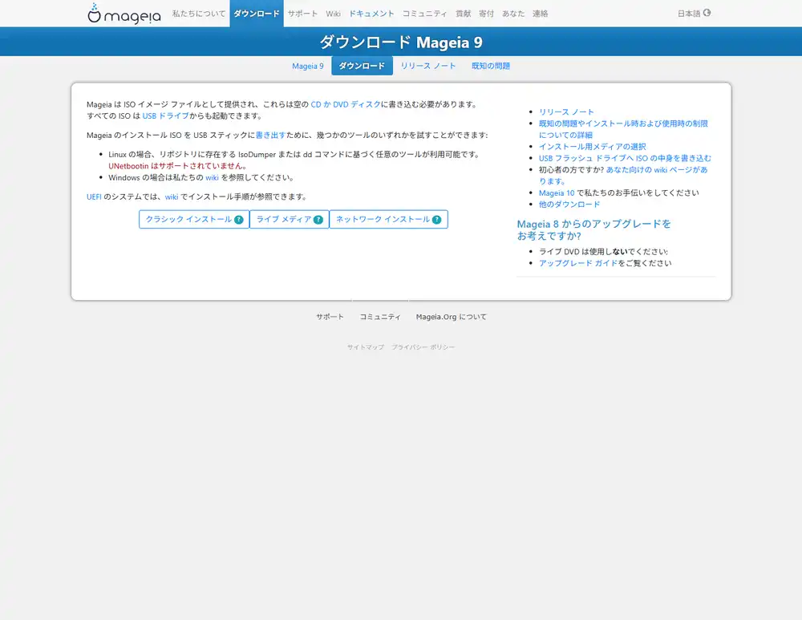
Task: Click the ダウンロード Mageia 9 page title
Action: [401, 42]
